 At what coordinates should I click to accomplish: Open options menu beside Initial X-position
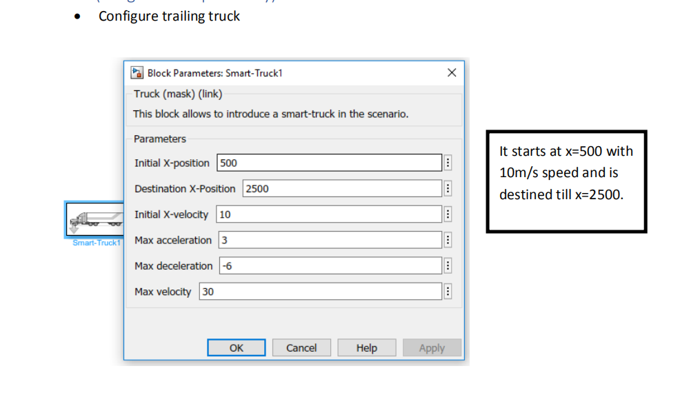[x=448, y=163]
